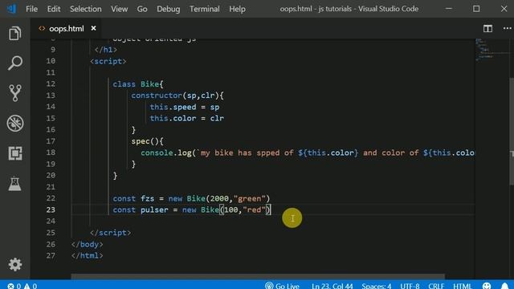The image size is (514, 289).
Task: Select the oops.html editor tab
Action: [66, 29]
